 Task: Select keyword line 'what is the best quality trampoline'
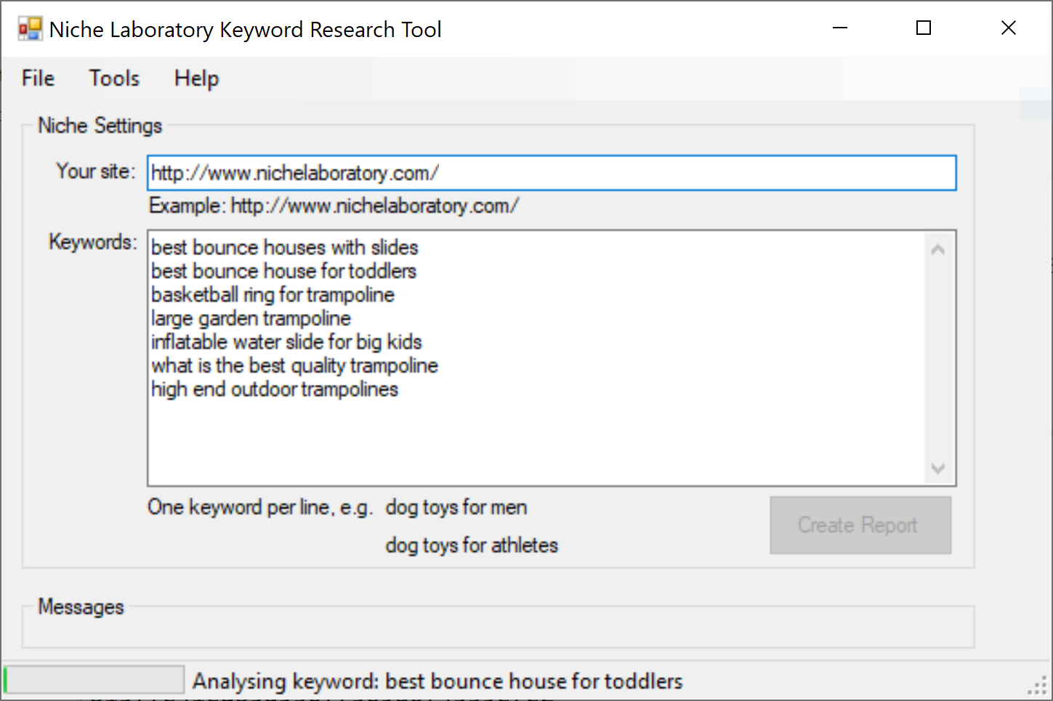[x=295, y=365]
